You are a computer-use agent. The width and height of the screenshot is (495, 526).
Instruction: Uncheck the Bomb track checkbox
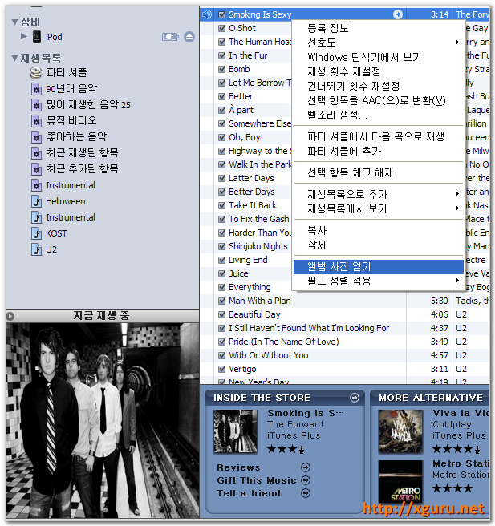tap(221, 69)
